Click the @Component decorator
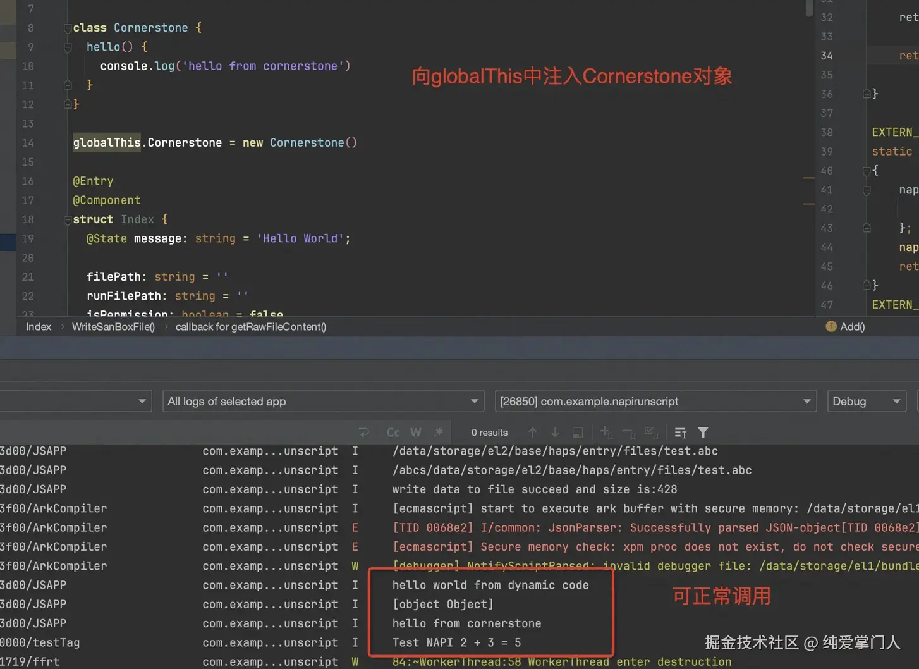919x669 pixels. click(107, 200)
